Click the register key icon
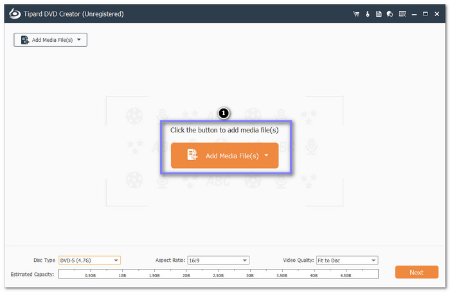 (368, 14)
